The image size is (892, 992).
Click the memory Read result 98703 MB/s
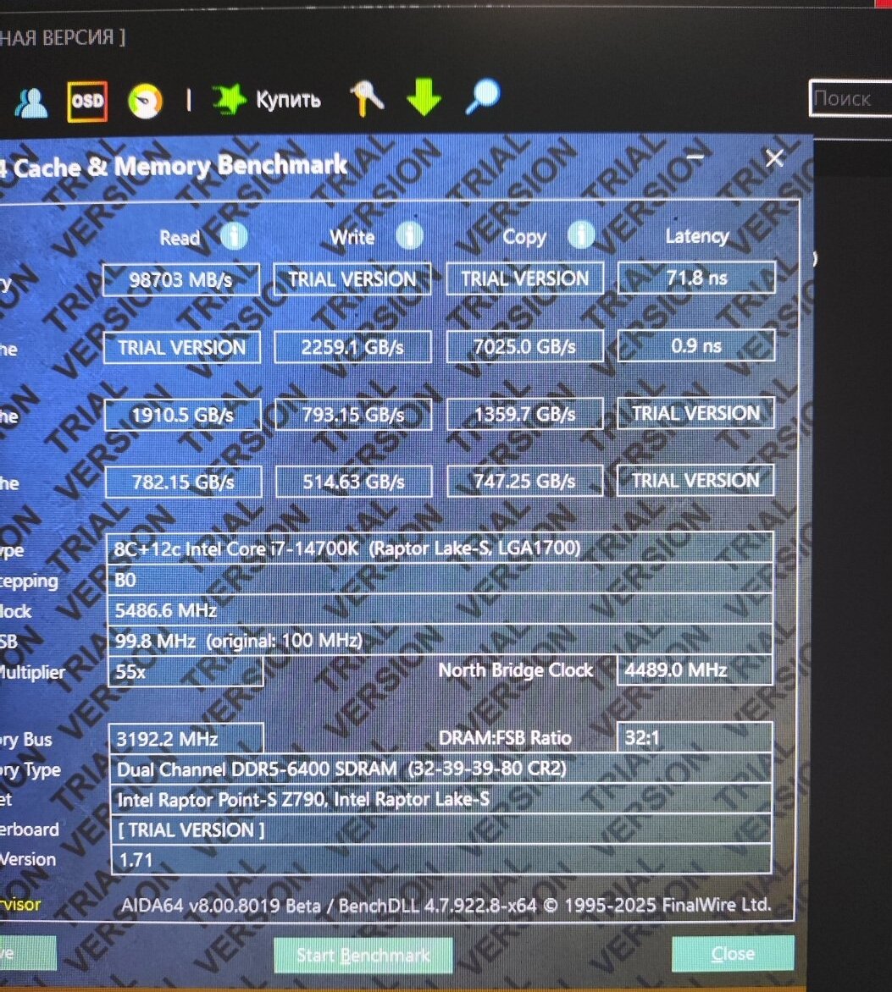click(x=180, y=280)
